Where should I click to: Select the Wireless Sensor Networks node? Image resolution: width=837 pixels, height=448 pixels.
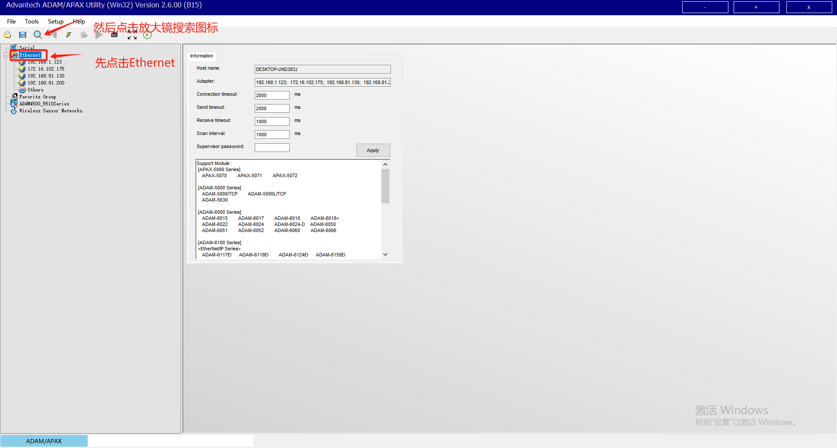coord(50,111)
